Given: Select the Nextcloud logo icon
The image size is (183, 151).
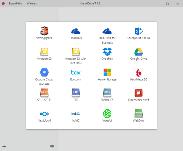Looking at the screenshot, I should [x=44, y=114].
